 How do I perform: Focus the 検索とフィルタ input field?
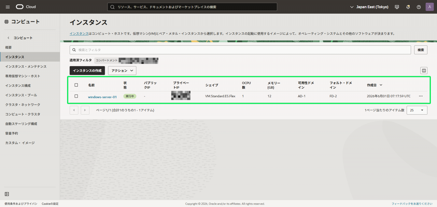click(240, 50)
